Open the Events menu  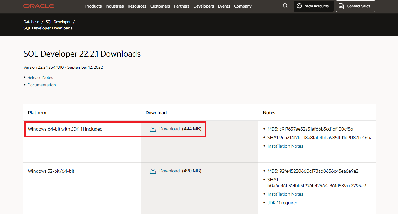point(224,6)
